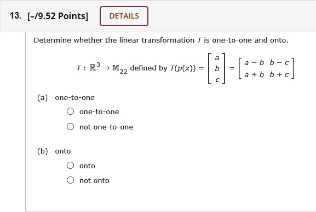Click the "onto" answer option label
Viewport: 316px width, 212px height.
coord(87,166)
